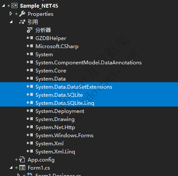Click the C# project icon for Sample_NET45
Viewport: 178px width, 176px height.
pos(15,6)
